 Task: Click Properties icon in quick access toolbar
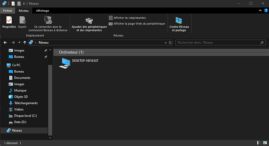(13, 4)
